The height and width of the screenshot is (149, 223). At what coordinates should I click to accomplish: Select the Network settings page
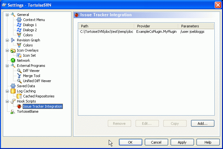[x=24, y=60]
